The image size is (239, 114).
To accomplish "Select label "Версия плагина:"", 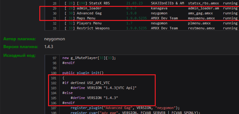I will (x=21, y=47).
